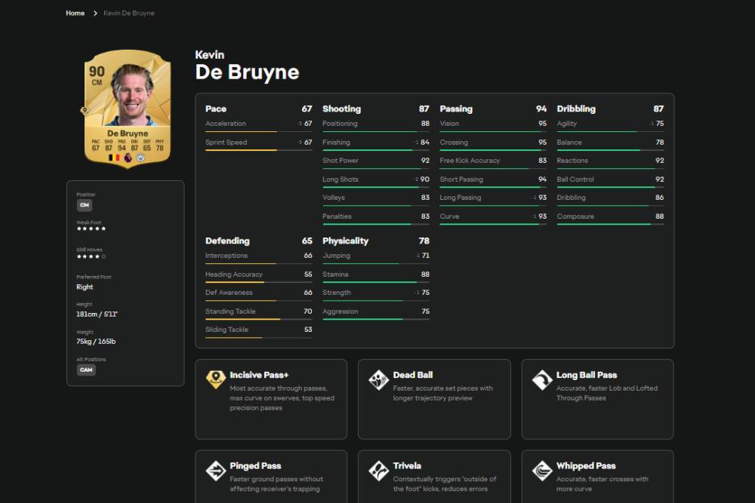Click the Shooting category heading
The image size is (755, 503).
[341, 109]
